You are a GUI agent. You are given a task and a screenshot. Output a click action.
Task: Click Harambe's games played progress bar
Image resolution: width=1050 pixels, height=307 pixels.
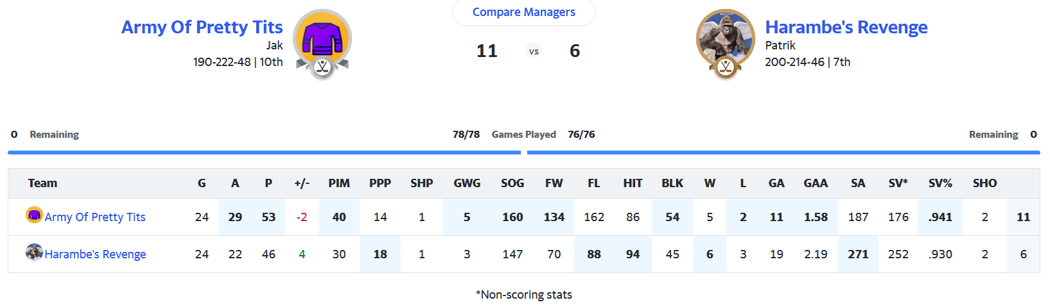point(783,153)
